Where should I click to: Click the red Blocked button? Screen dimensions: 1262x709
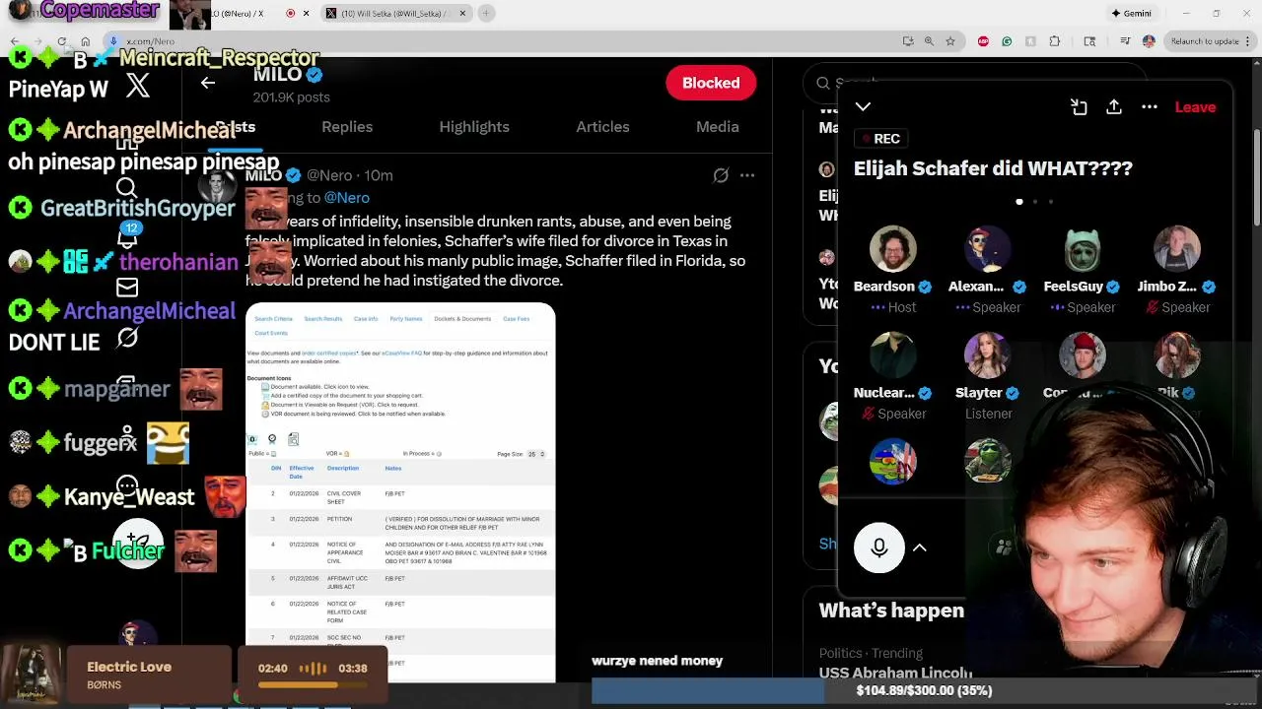(711, 83)
